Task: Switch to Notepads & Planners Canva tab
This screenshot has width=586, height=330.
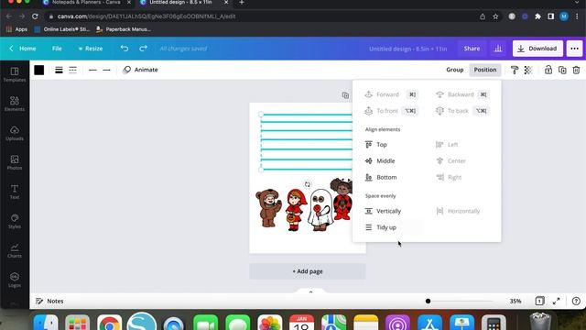Action: tap(86, 3)
